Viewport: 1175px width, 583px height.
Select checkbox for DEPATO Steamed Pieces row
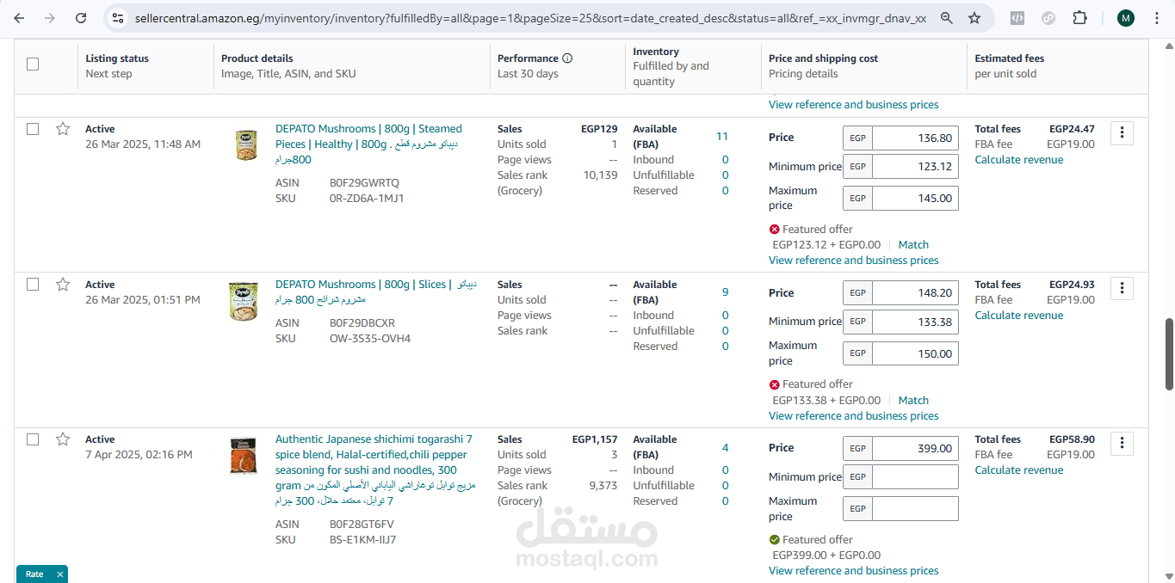(33, 129)
